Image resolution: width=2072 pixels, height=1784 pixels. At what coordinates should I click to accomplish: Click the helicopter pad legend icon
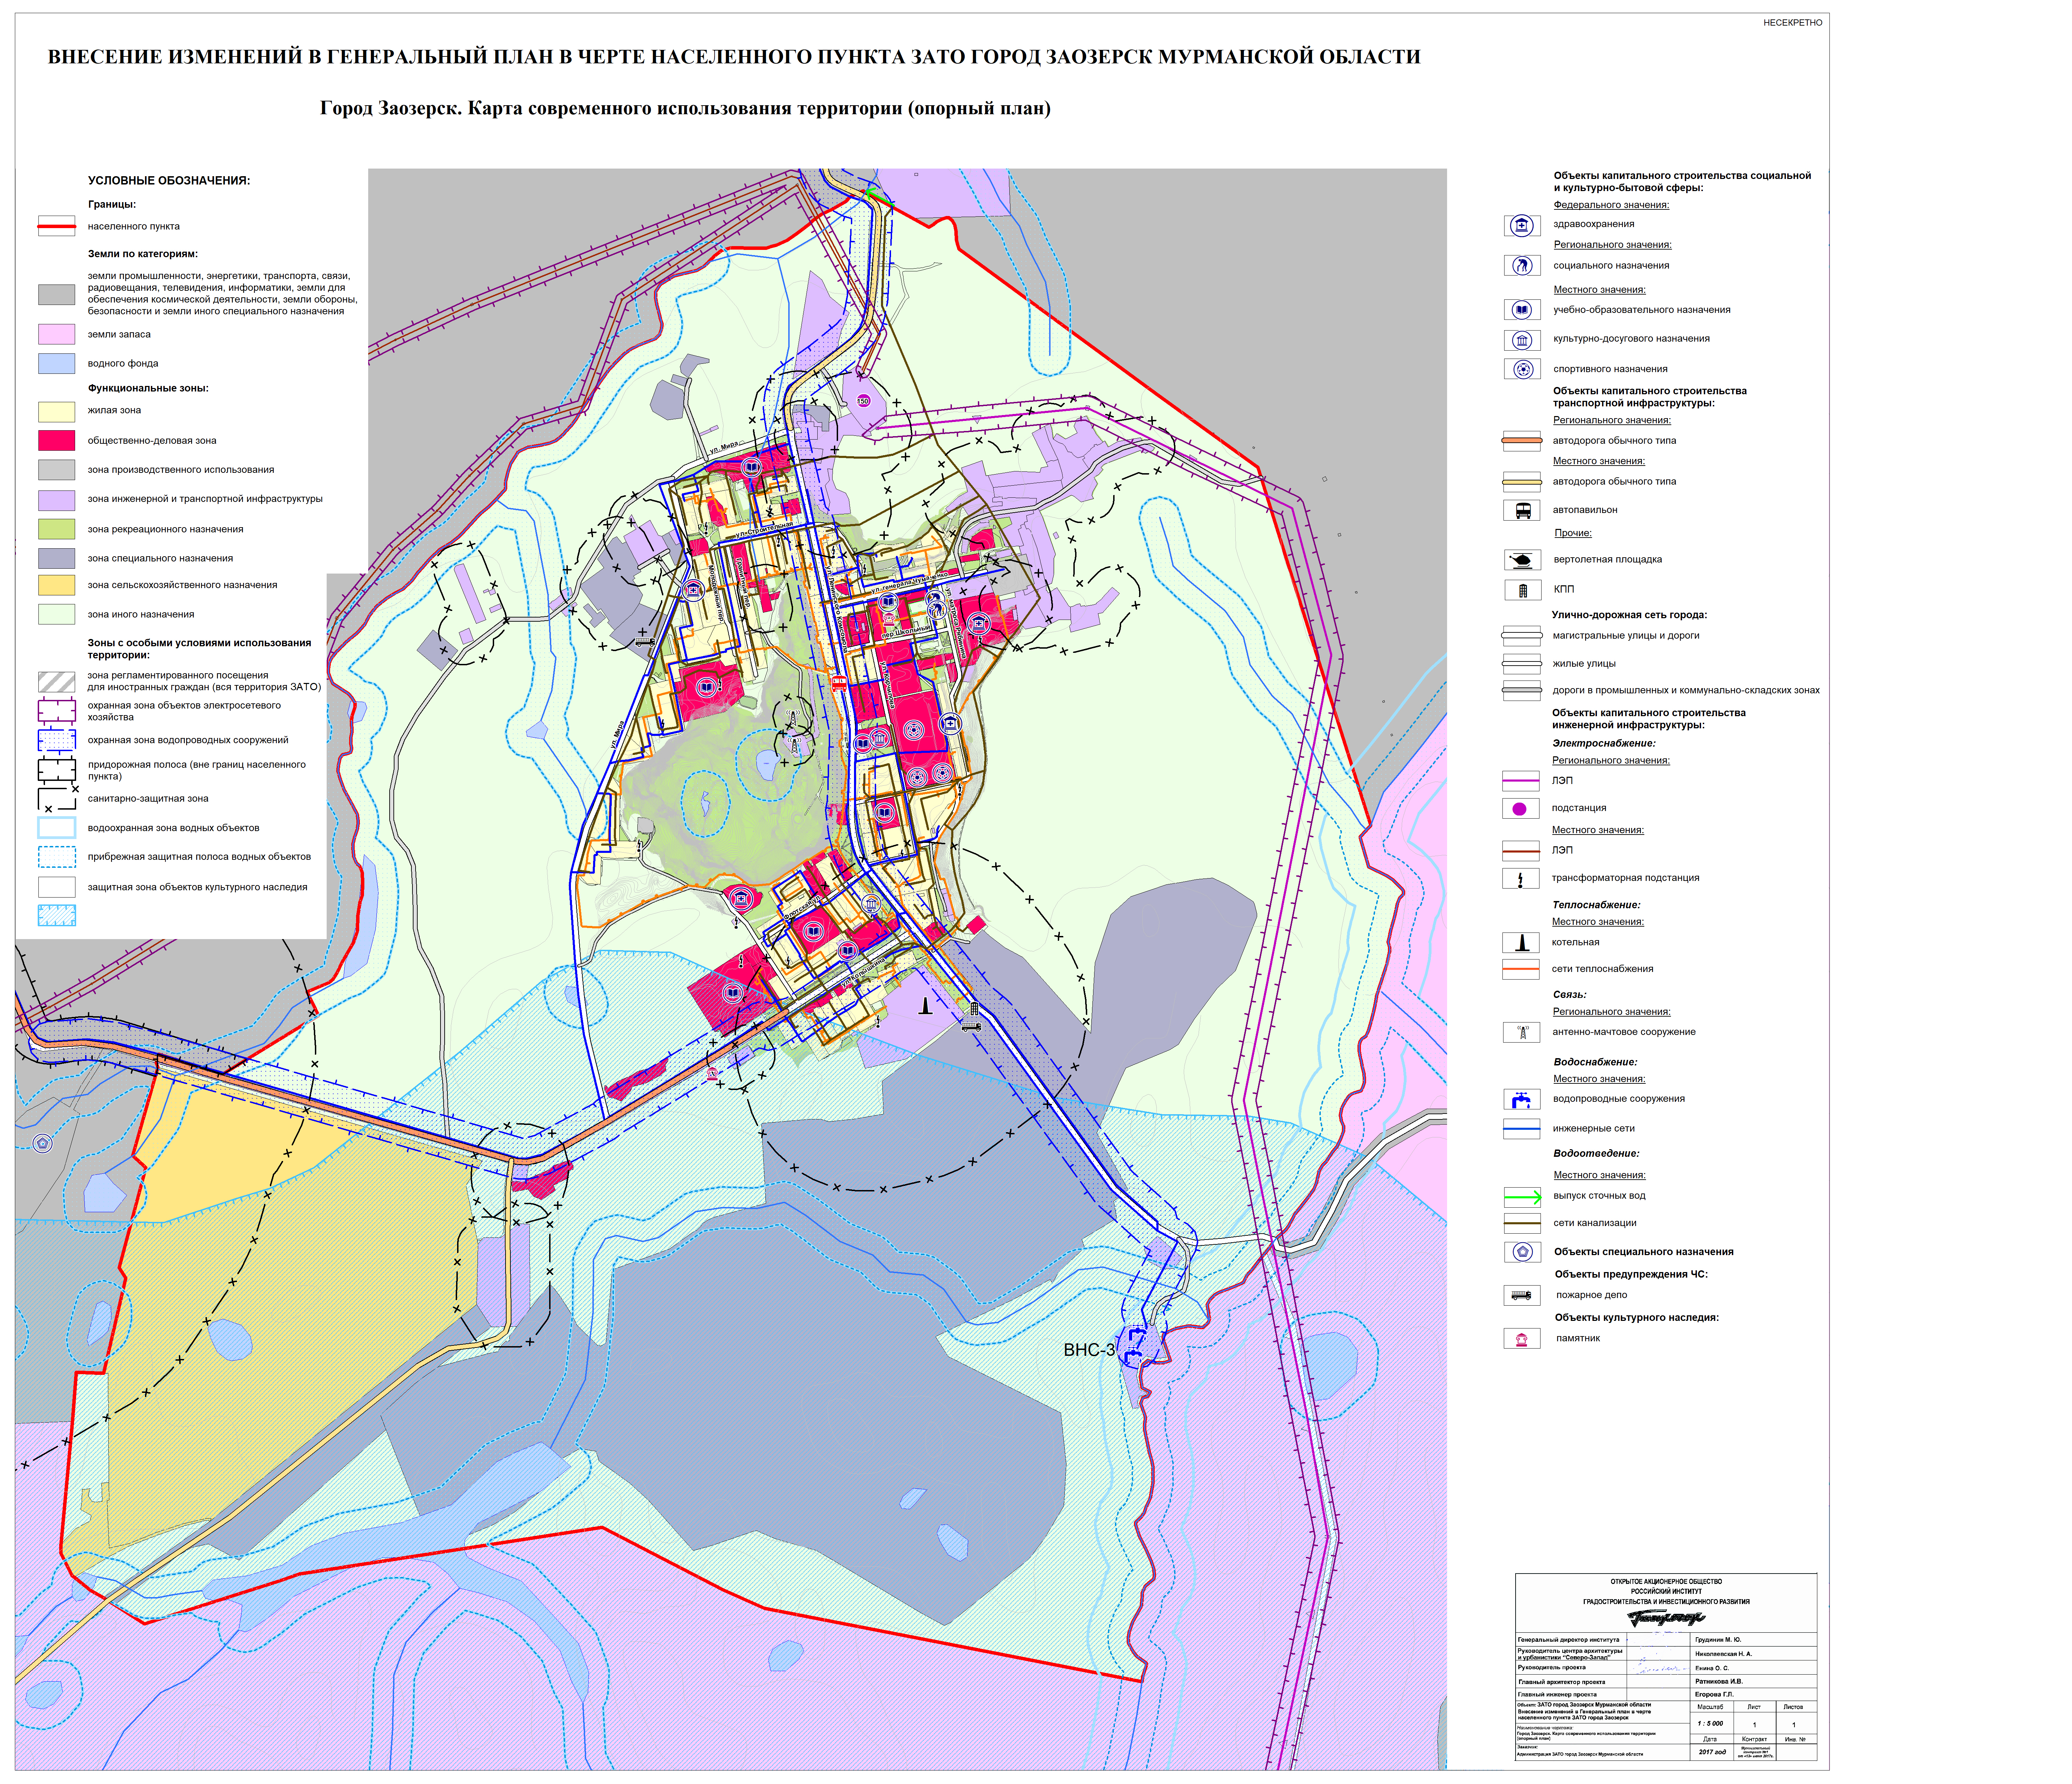point(1522,559)
